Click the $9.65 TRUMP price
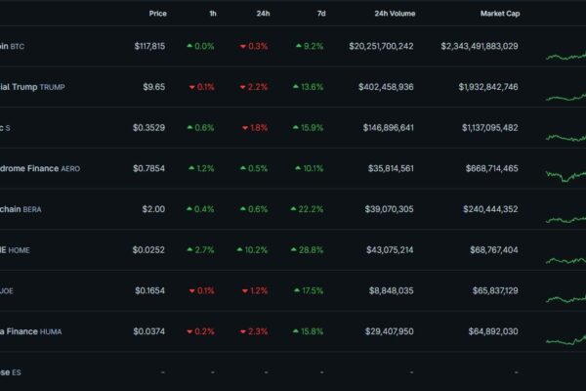This screenshot has height=391, width=586. [154, 87]
